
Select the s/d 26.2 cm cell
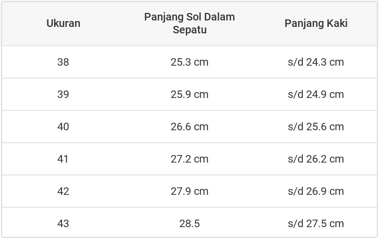(316, 159)
